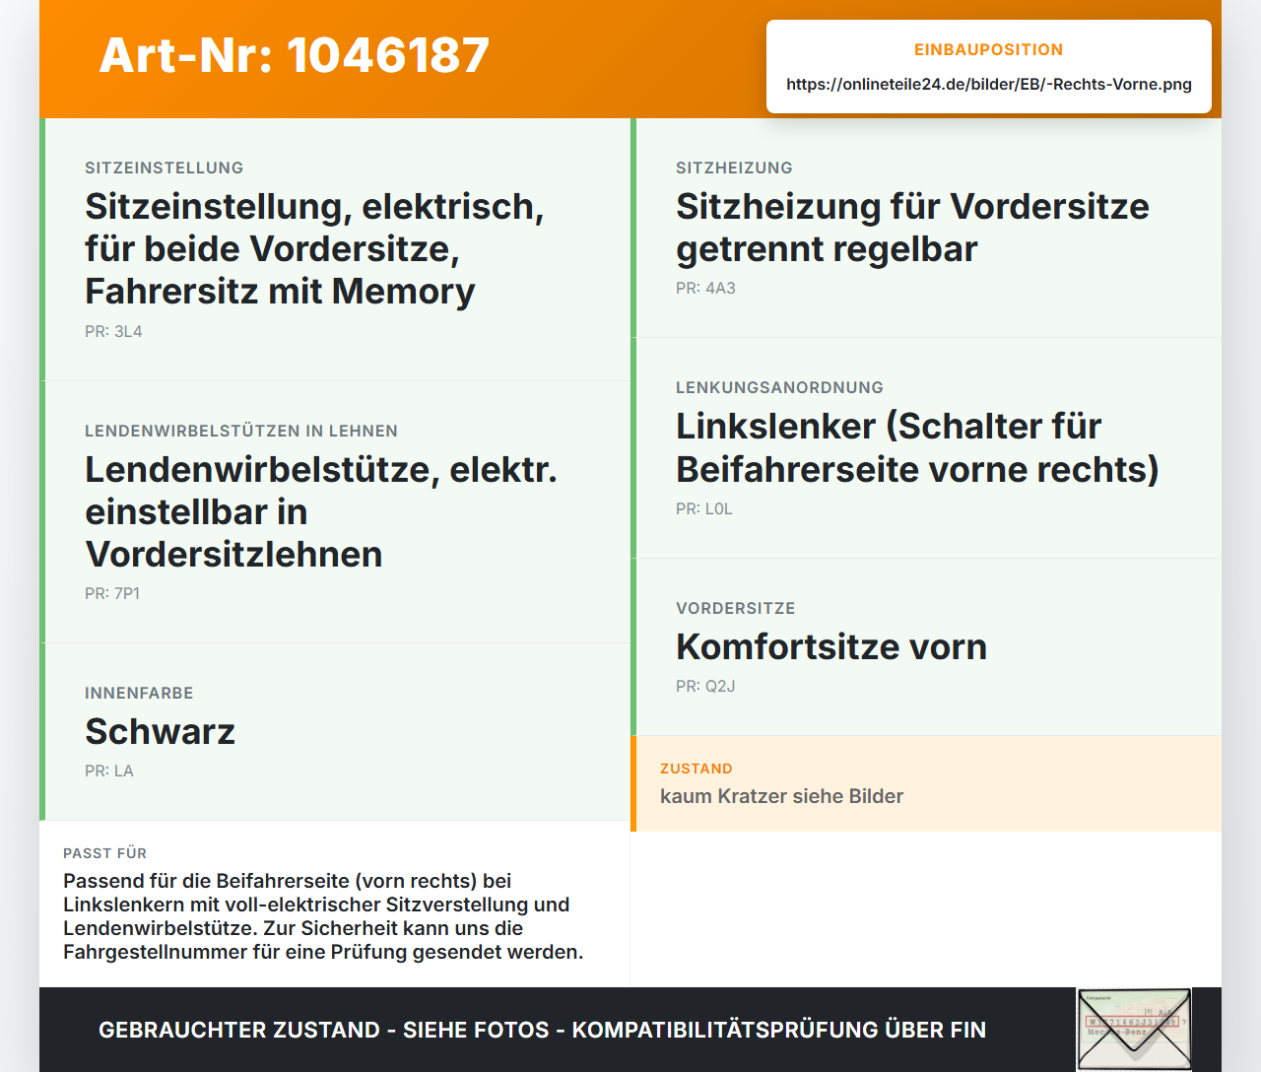Click the kaum Kratzer siehe Bilder text

point(781,796)
